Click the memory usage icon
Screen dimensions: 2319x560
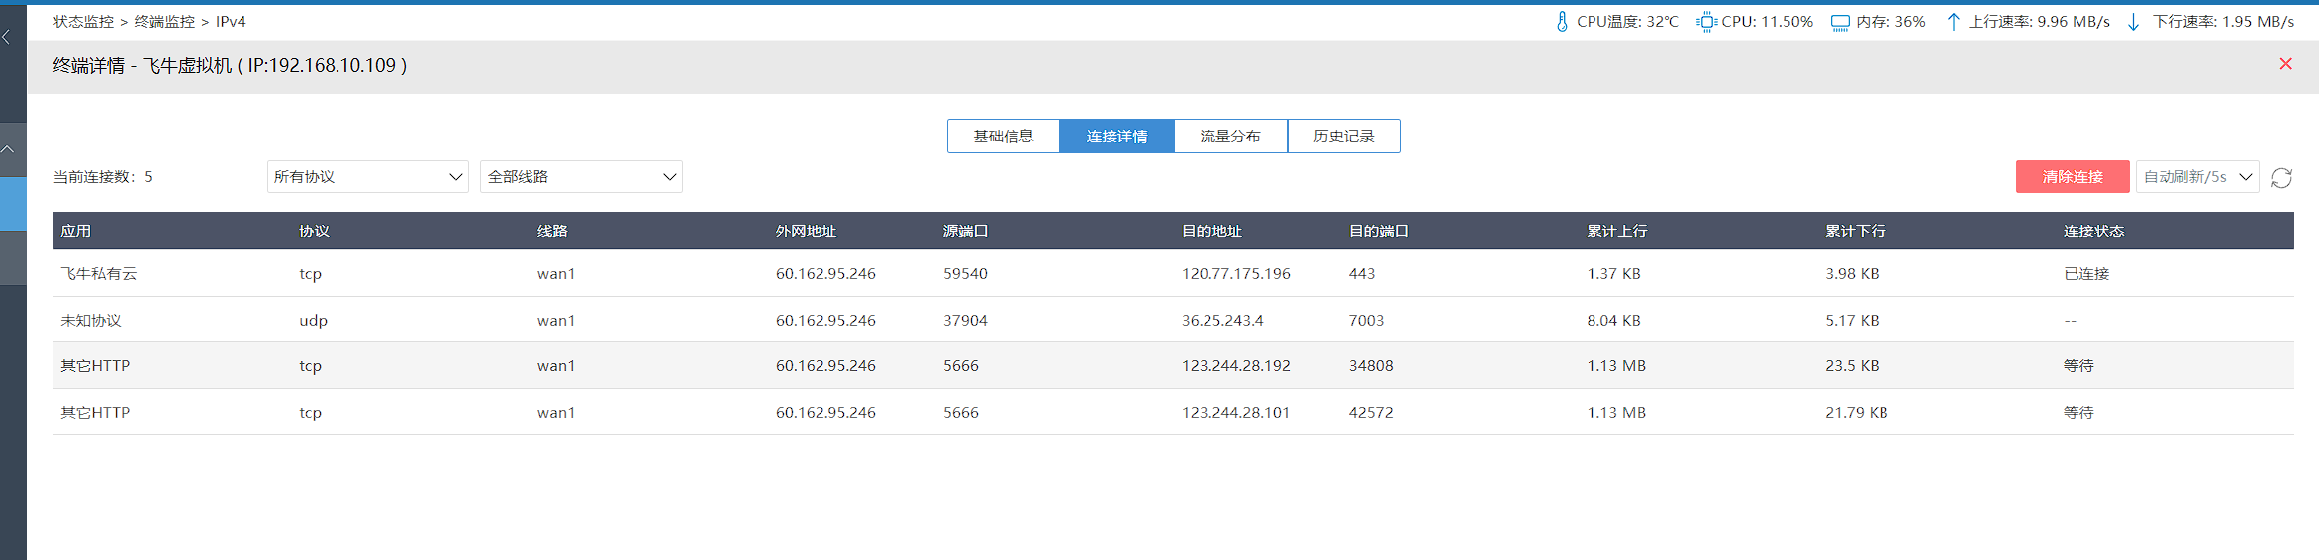click(1840, 22)
